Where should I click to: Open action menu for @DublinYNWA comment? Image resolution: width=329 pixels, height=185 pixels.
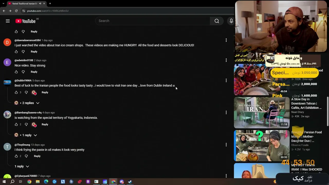coord(226,81)
